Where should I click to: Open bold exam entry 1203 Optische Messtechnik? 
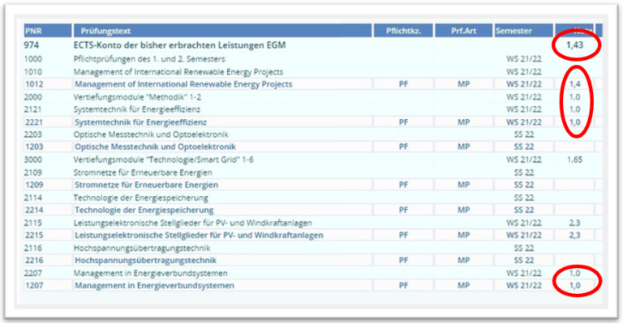(x=156, y=147)
